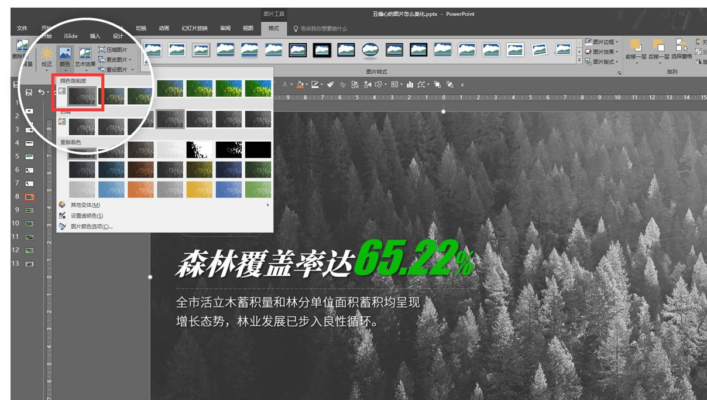Screen dimensions: 707x400
Task: Open the 图片边框 dropdown arrow
Action: tap(617, 42)
